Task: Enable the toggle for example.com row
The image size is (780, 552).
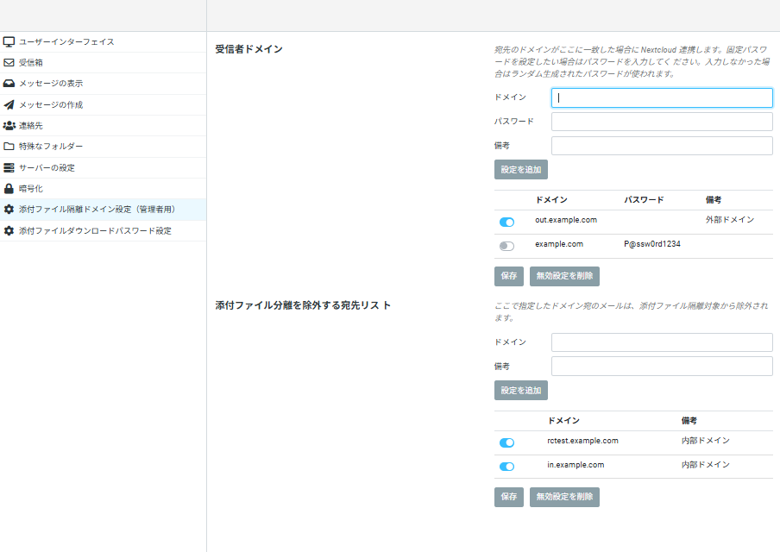Action: click(506, 247)
